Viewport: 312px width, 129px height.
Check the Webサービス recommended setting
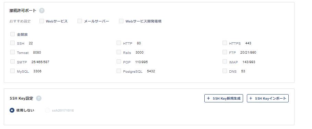click(41, 21)
